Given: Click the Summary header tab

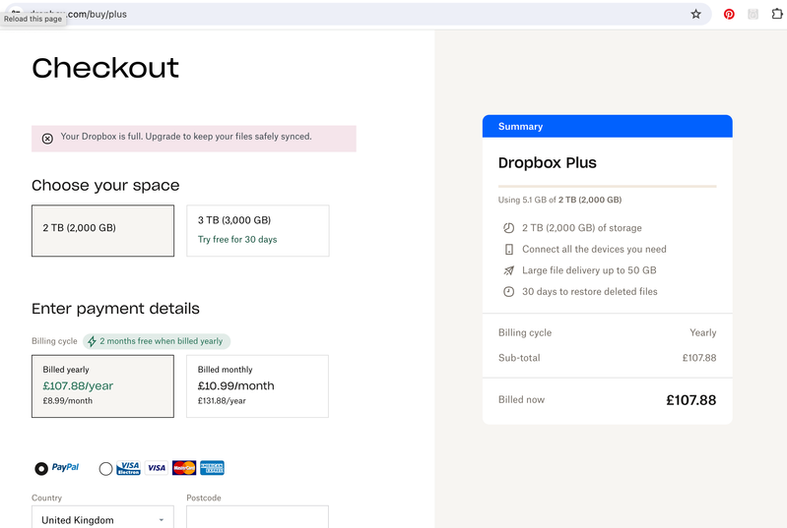Looking at the screenshot, I should click(608, 126).
